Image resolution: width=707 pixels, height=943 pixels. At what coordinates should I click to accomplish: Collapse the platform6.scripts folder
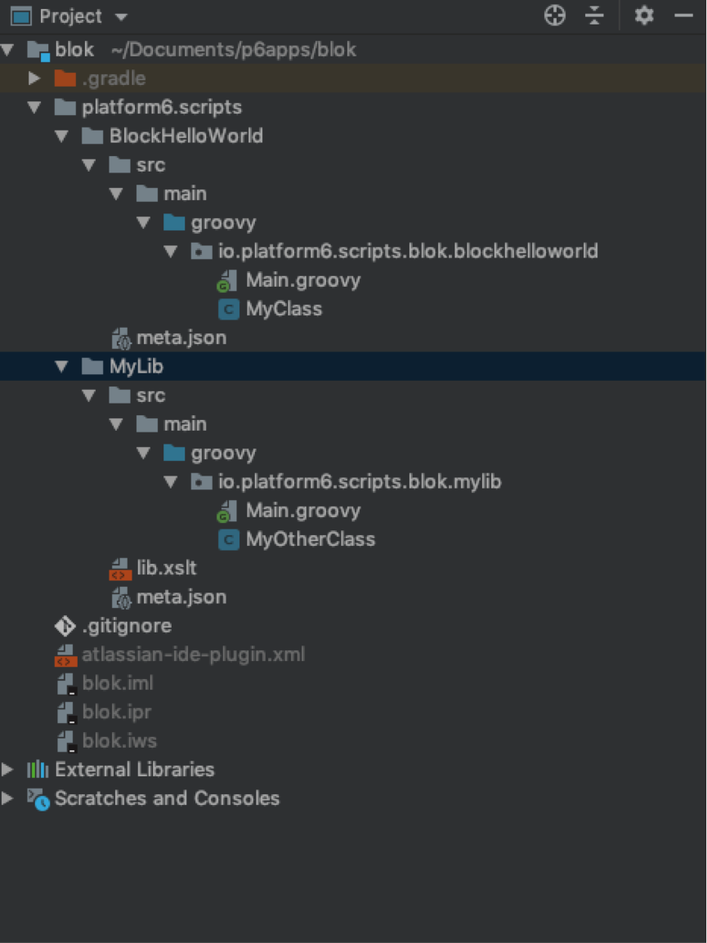34,107
